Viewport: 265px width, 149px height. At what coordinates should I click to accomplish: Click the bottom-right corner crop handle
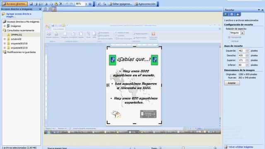tap(160, 123)
